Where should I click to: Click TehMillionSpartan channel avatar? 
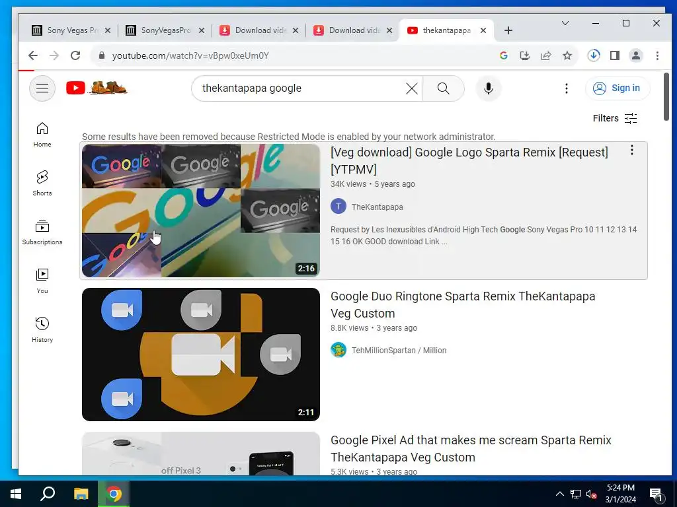click(338, 350)
